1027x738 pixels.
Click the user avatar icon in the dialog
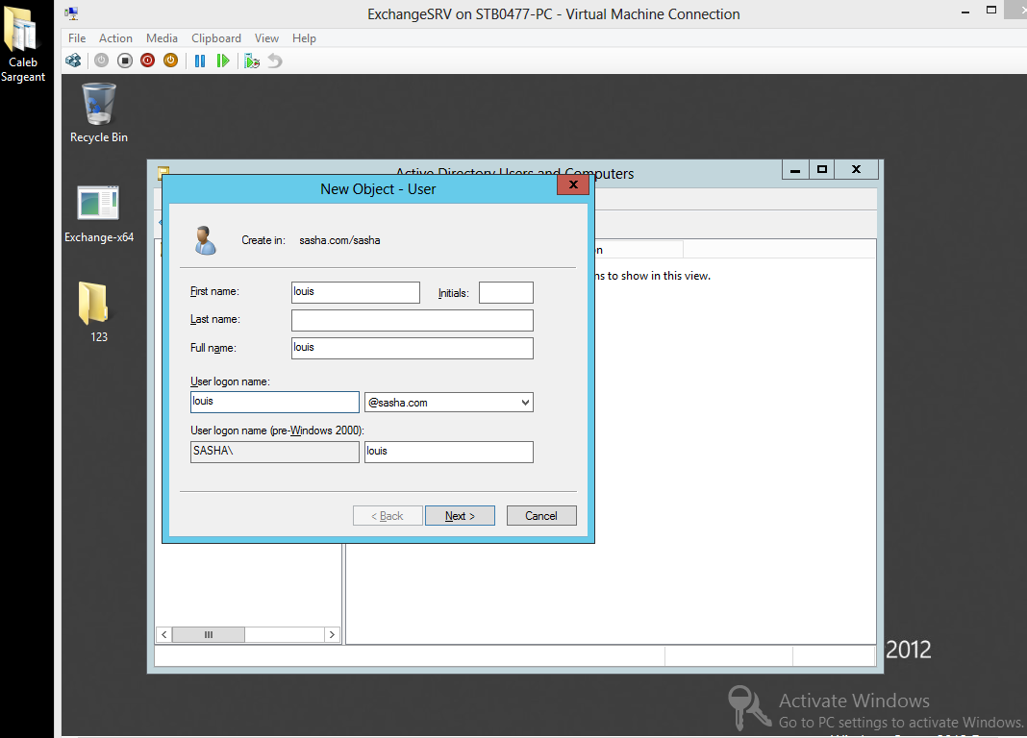click(x=205, y=240)
